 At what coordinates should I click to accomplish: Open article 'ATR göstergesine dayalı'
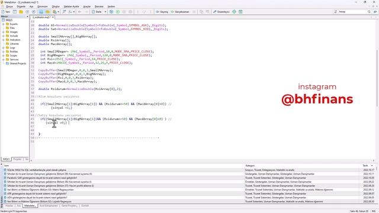tap(37, 193)
